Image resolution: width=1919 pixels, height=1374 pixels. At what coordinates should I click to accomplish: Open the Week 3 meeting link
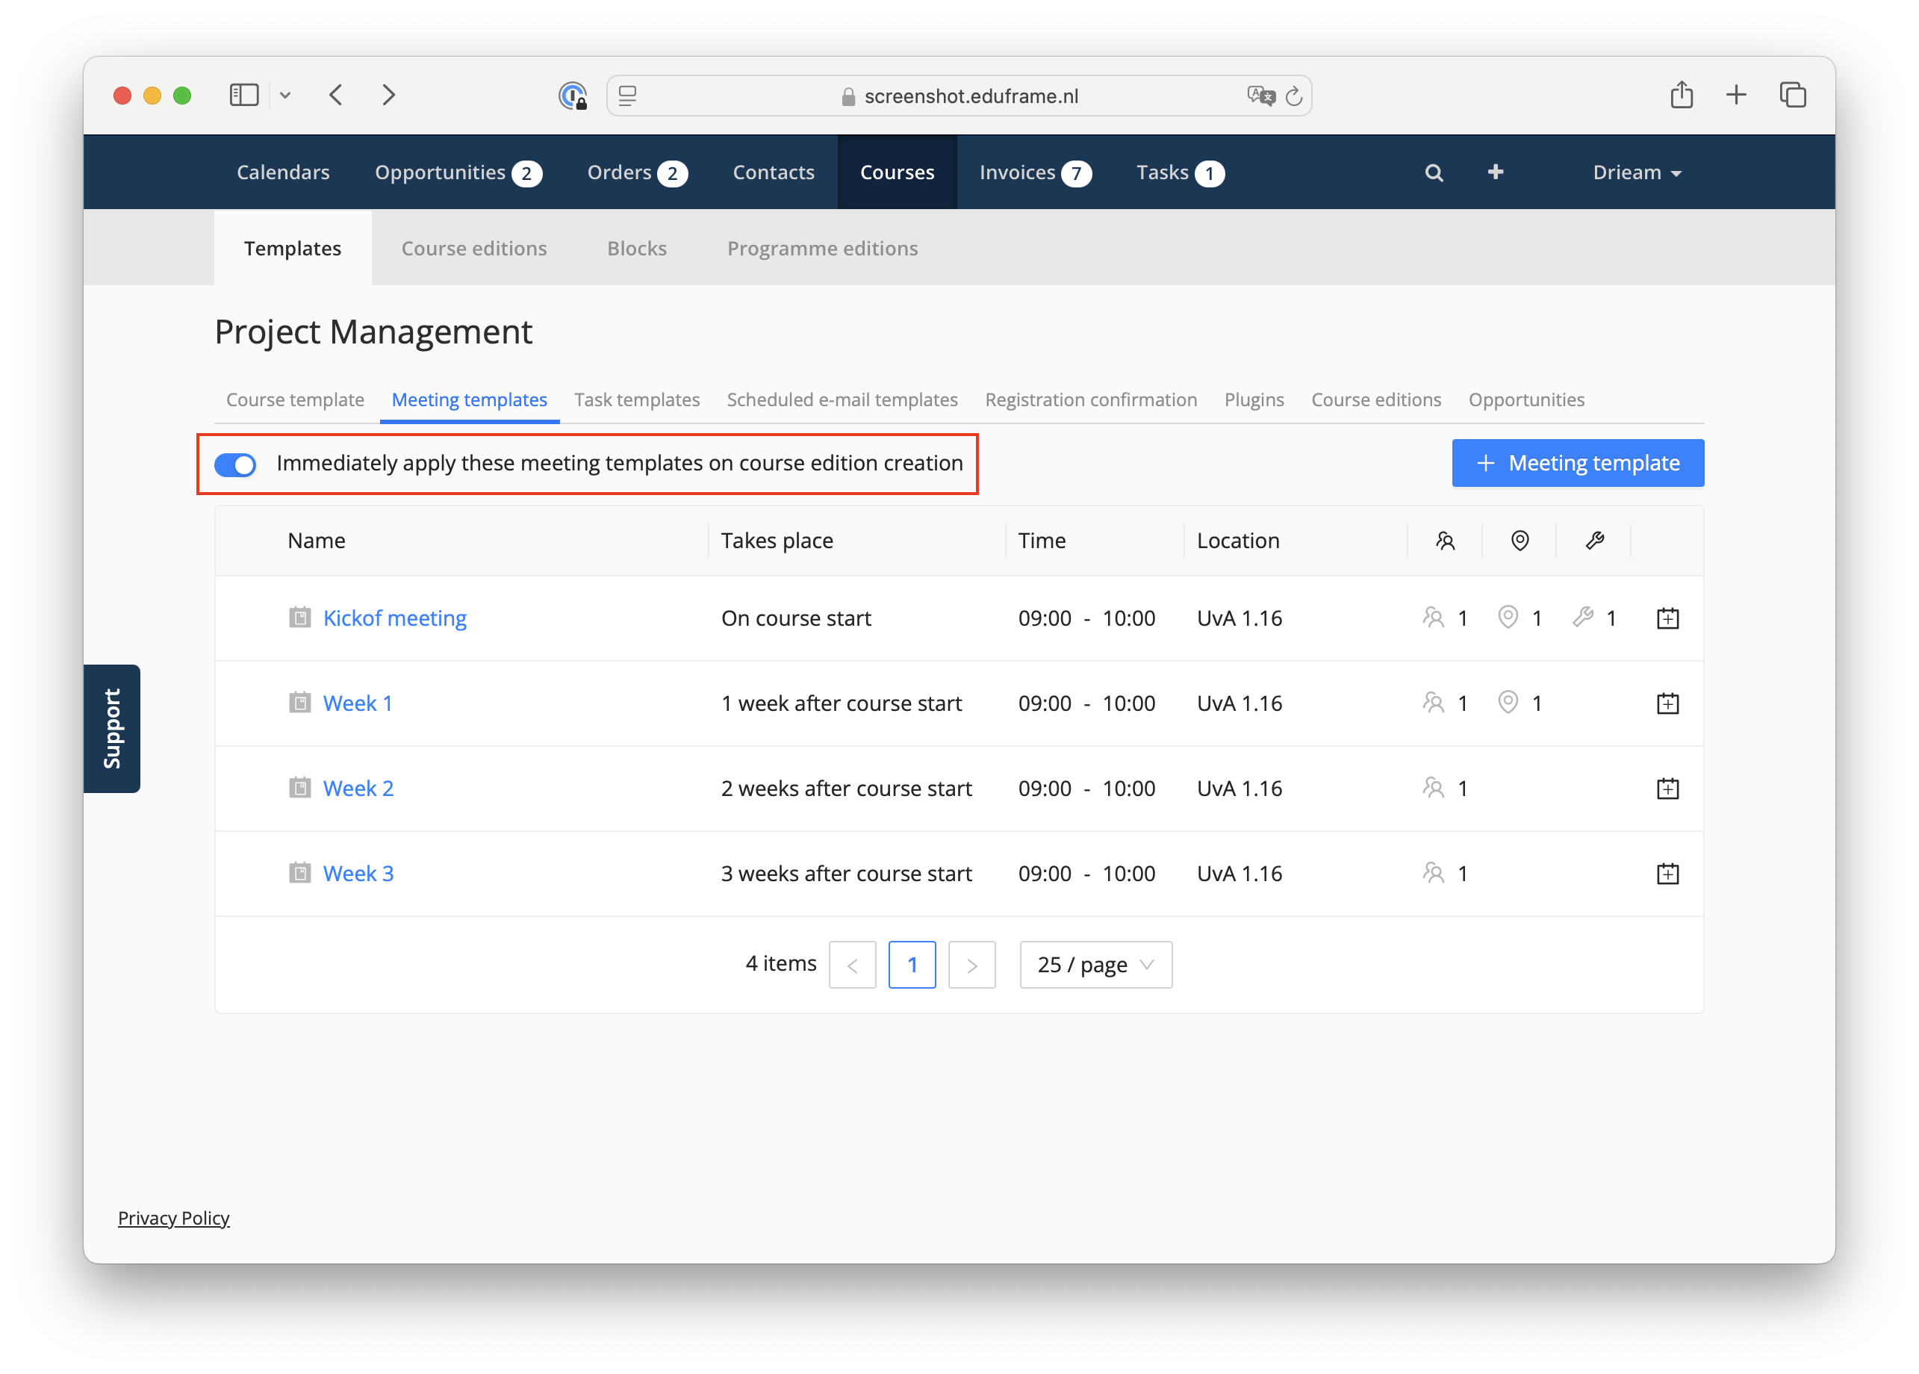coord(358,873)
